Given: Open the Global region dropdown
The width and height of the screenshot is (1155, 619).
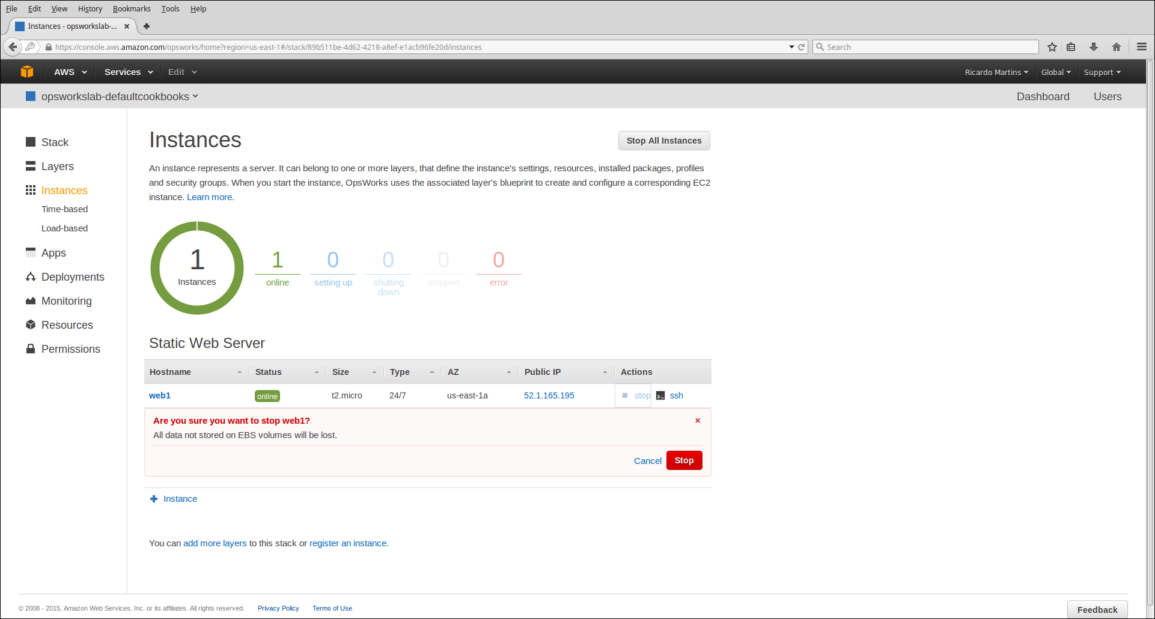Looking at the screenshot, I should pos(1055,72).
